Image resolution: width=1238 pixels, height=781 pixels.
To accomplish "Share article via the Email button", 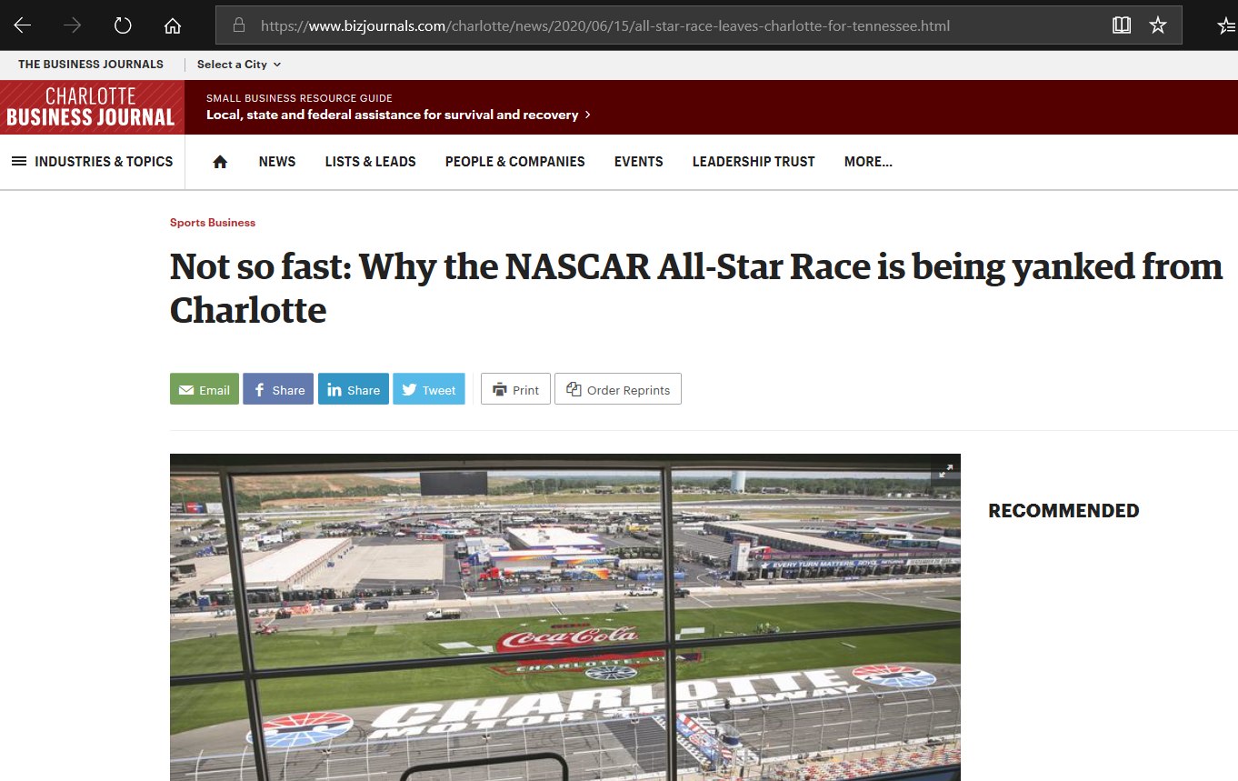I will pyautogui.click(x=205, y=389).
